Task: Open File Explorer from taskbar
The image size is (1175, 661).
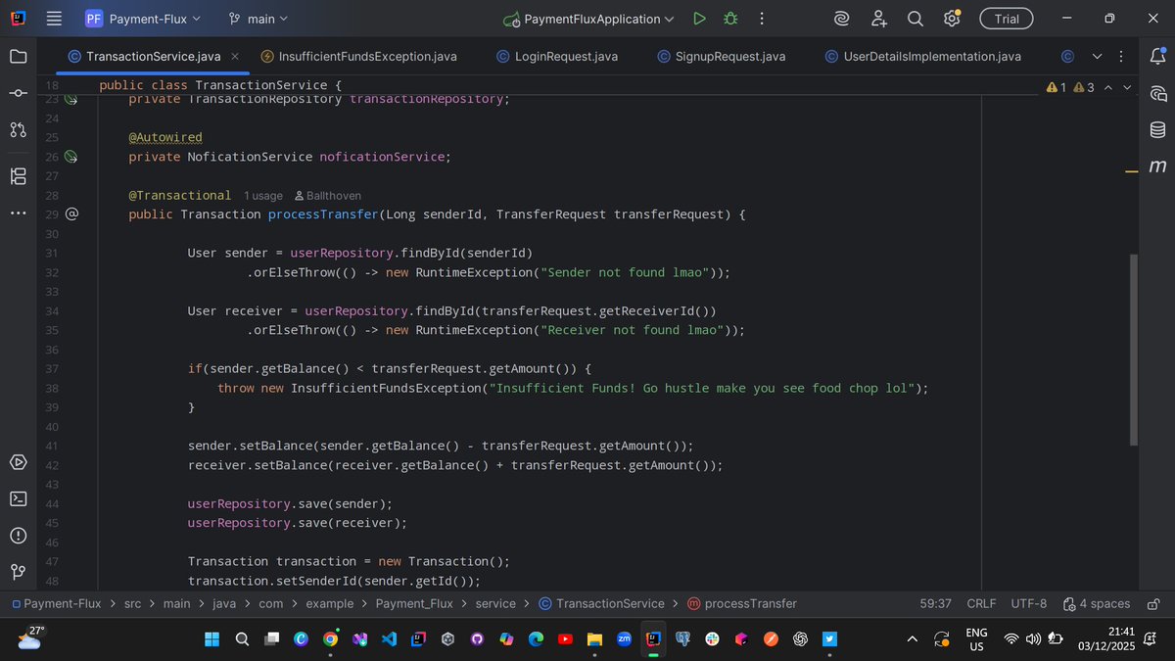Action: click(594, 639)
